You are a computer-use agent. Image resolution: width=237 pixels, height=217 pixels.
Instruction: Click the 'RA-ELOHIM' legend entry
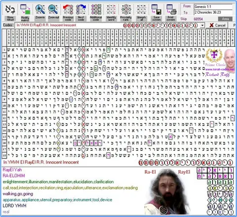[x=14, y=176]
